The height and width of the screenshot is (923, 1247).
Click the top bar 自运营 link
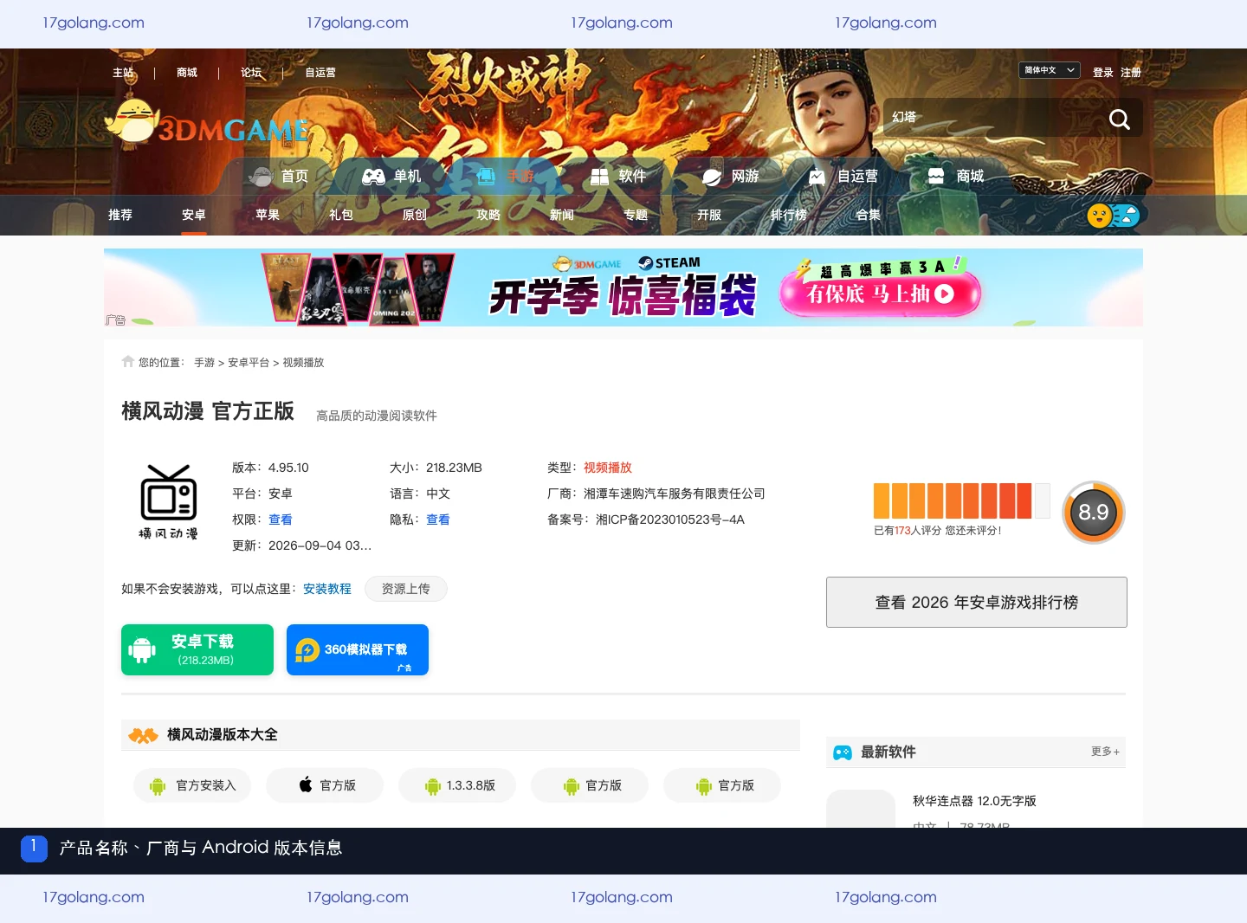point(320,73)
